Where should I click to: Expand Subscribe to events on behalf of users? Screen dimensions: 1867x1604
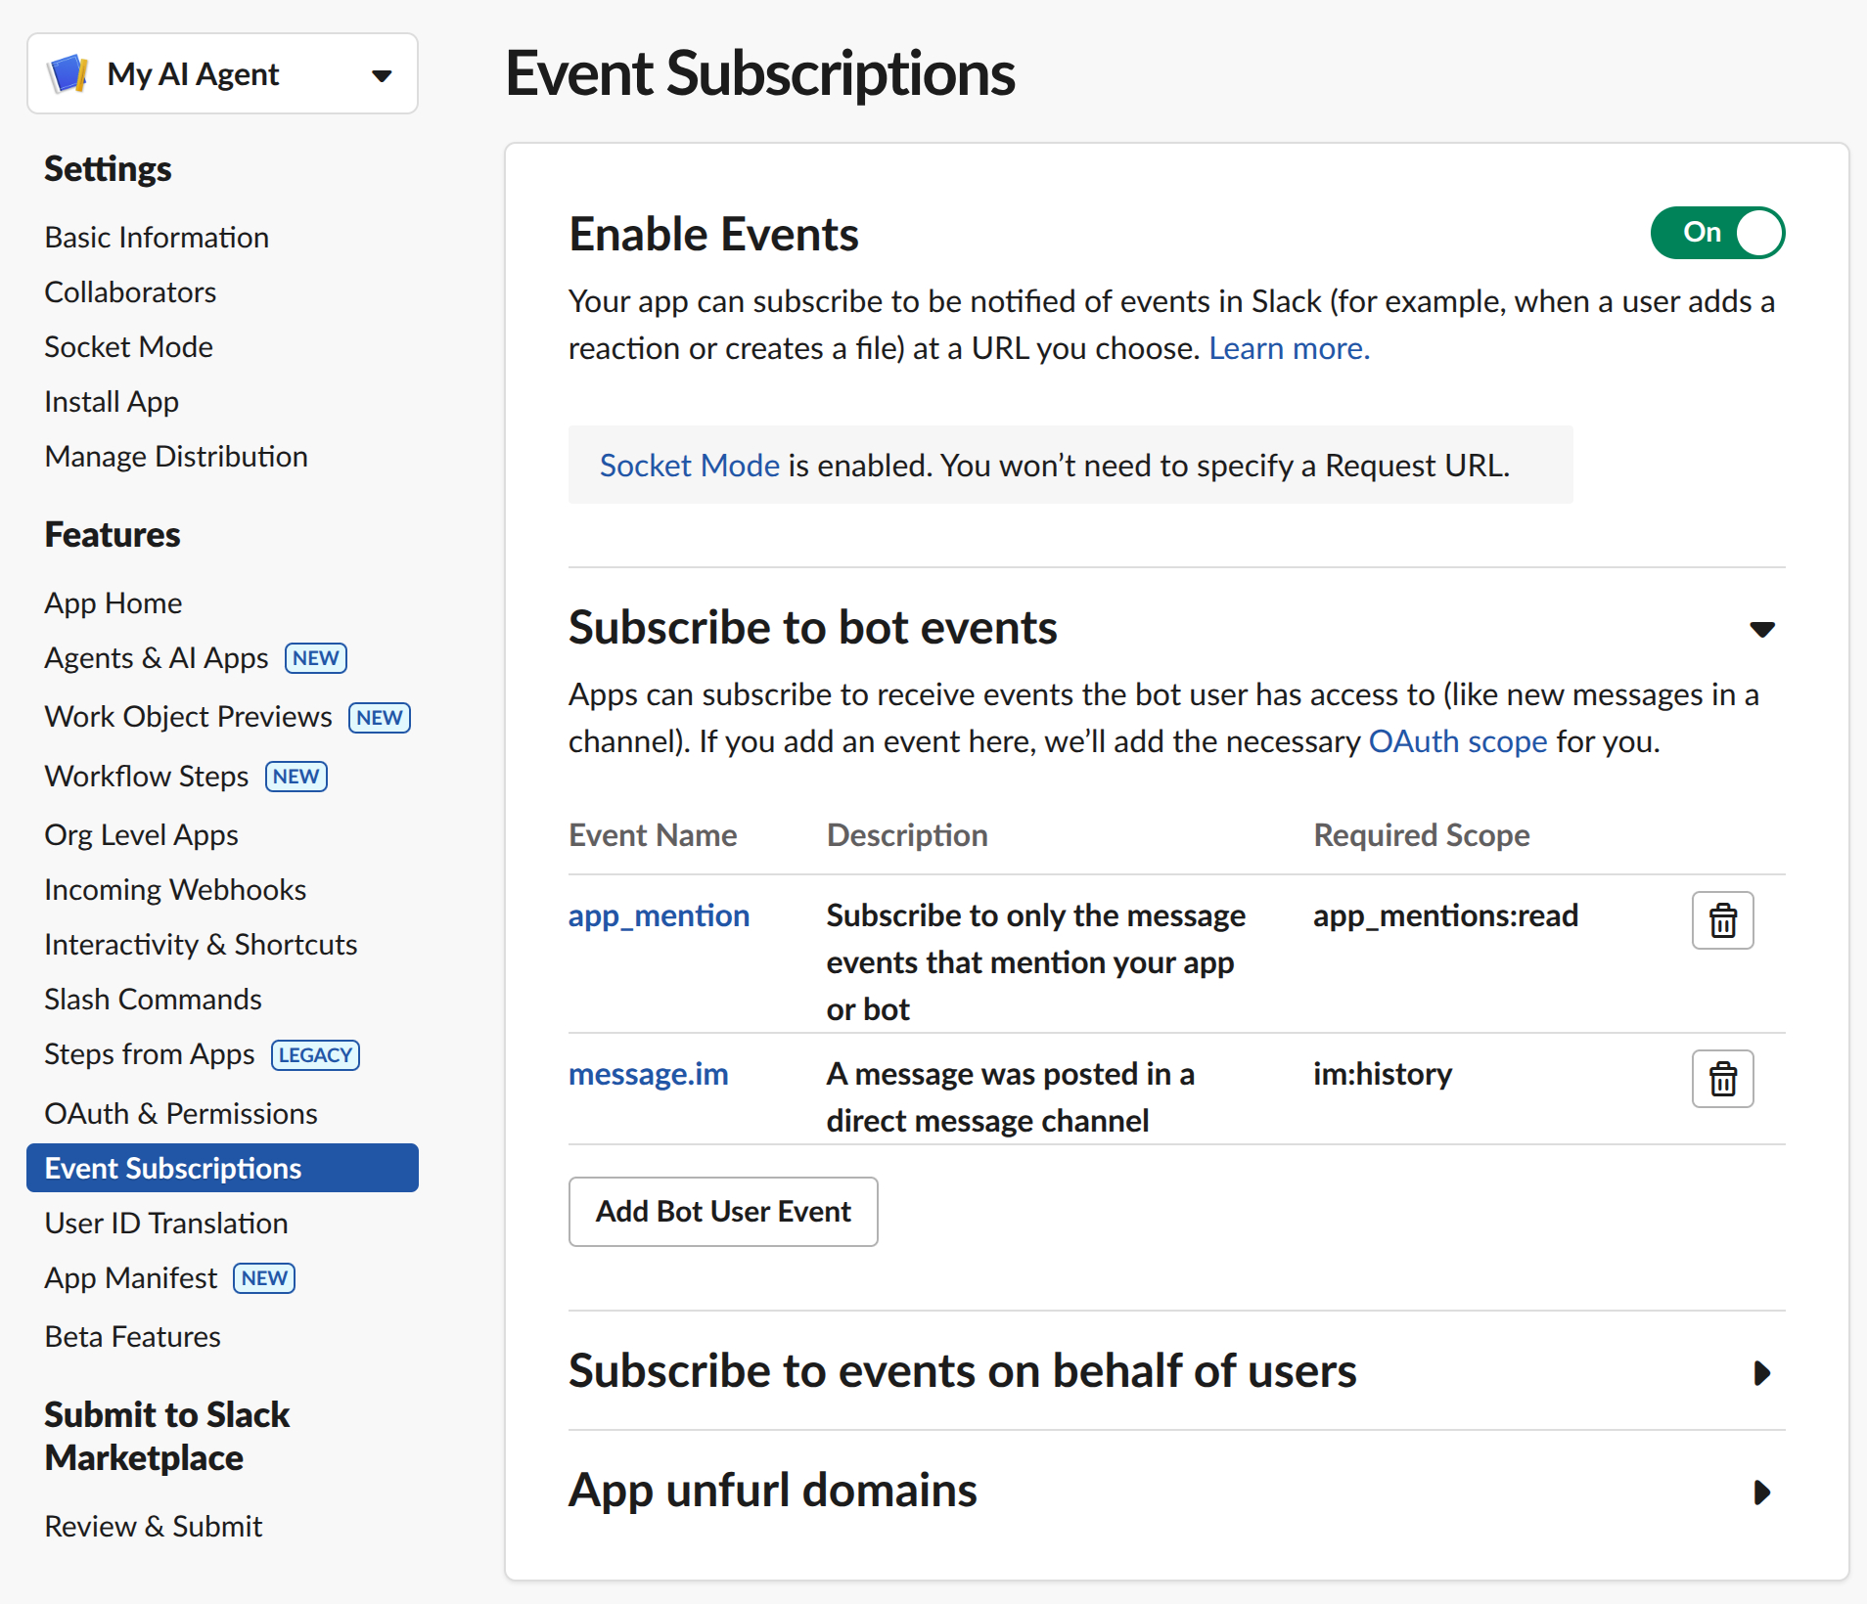tap(1761, 1372)
